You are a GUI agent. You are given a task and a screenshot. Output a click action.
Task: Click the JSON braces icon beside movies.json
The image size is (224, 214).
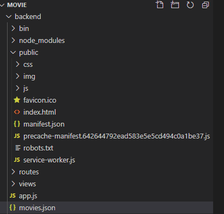(13, 207)
